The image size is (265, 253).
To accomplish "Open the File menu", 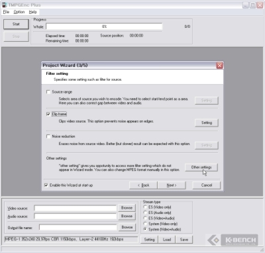I will tap(6, 12).
